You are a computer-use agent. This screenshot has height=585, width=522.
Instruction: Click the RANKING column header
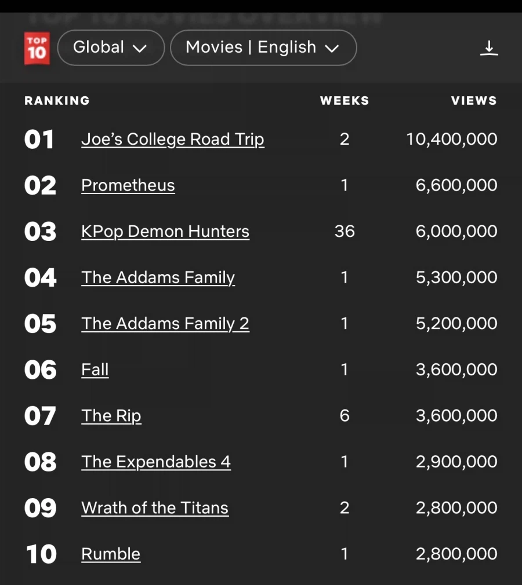click(57, 101)
